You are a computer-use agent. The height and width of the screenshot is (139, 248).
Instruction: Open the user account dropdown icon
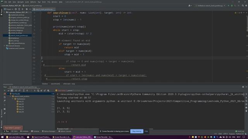point(190,5)
